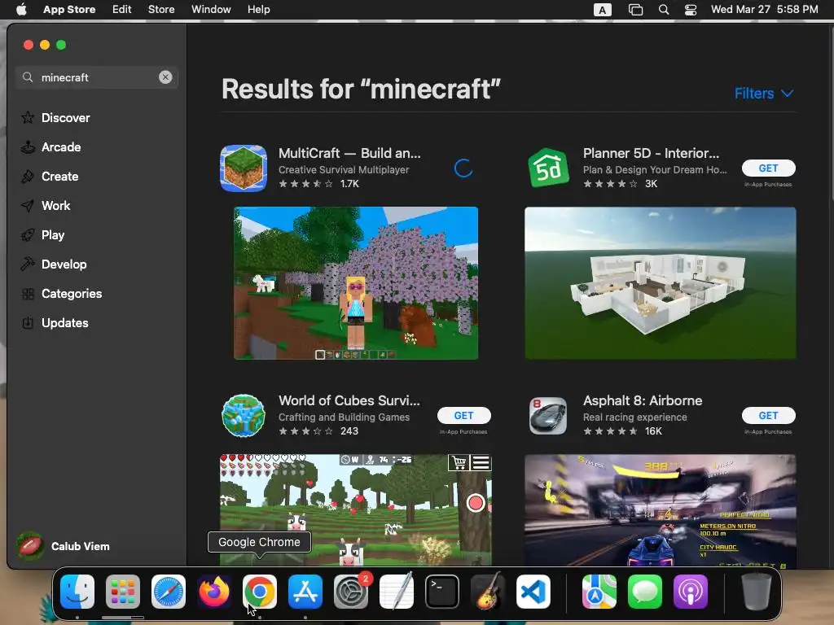This screenshot has height=625, width=834.
Task: View the Planner 5D house screenshot
Action: click(x=660, y=283)
